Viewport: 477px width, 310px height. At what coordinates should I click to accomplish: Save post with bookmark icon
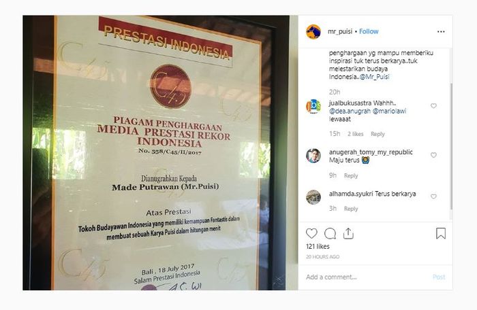tap(441, 233)
